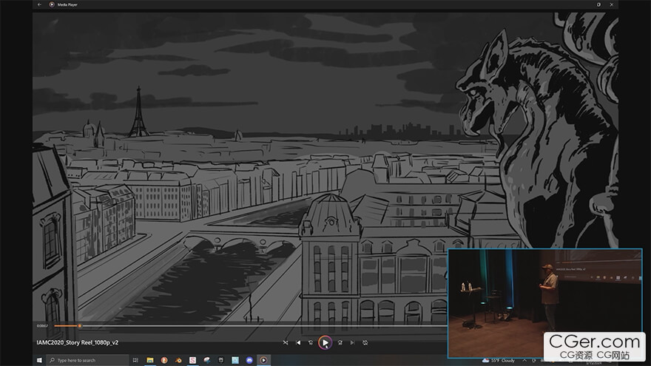Click the Type here to search box
Screen dimensions: 651x366
pos(87,360)
